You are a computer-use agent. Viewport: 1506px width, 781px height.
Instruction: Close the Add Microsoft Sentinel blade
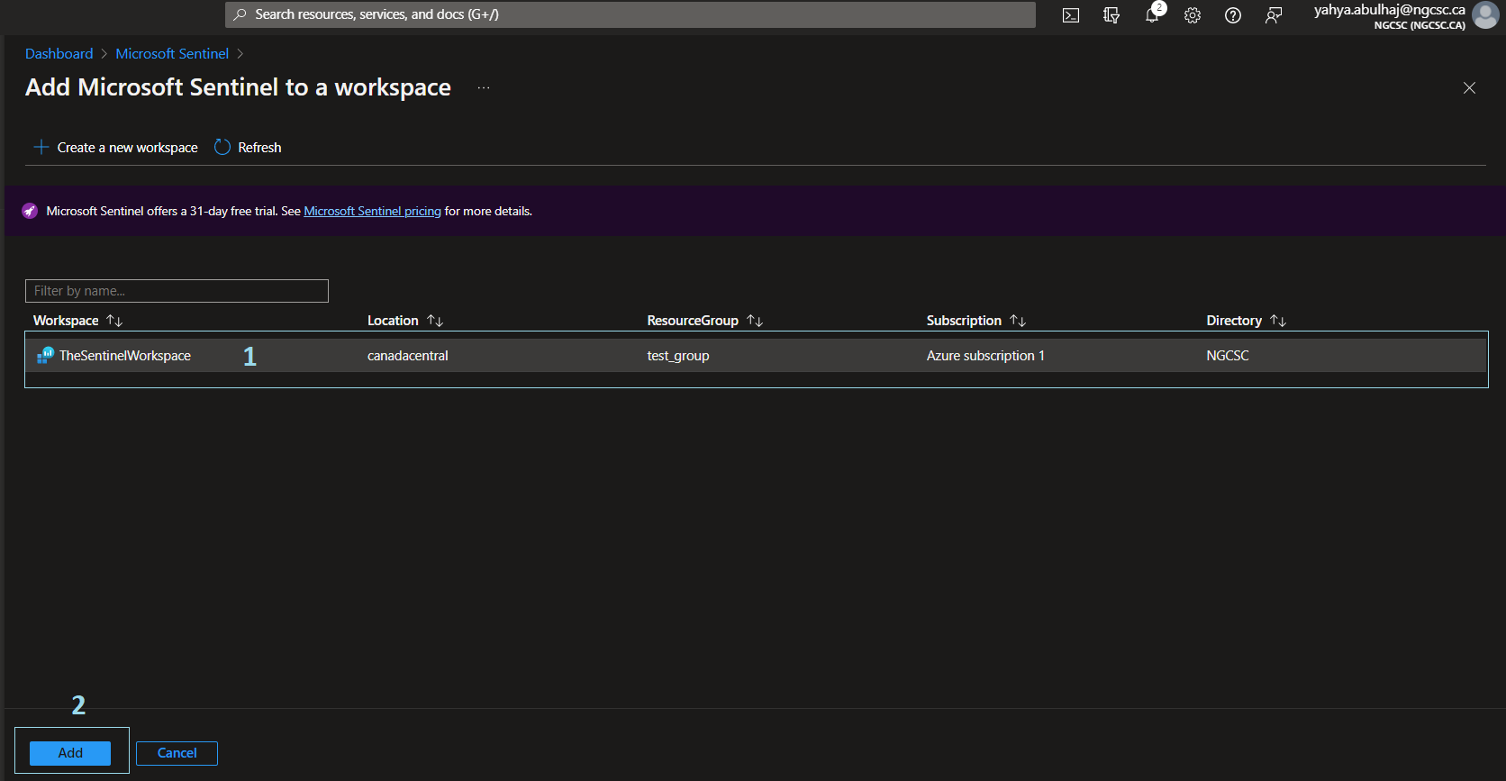pyautogui.click(x=1469, y=87)
